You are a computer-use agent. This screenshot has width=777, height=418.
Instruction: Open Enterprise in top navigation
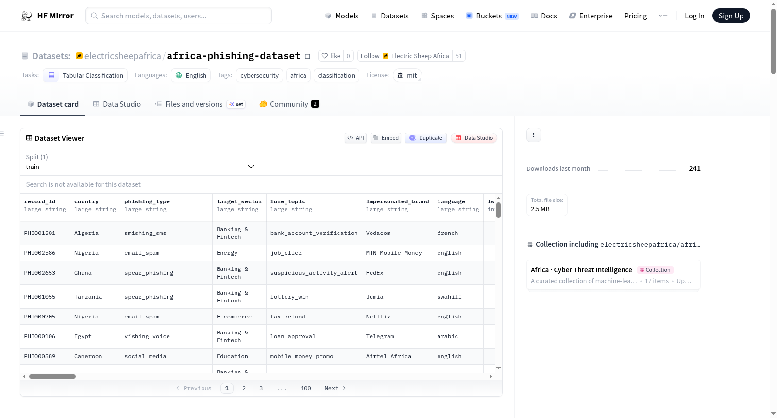click(x=591, y=16)
